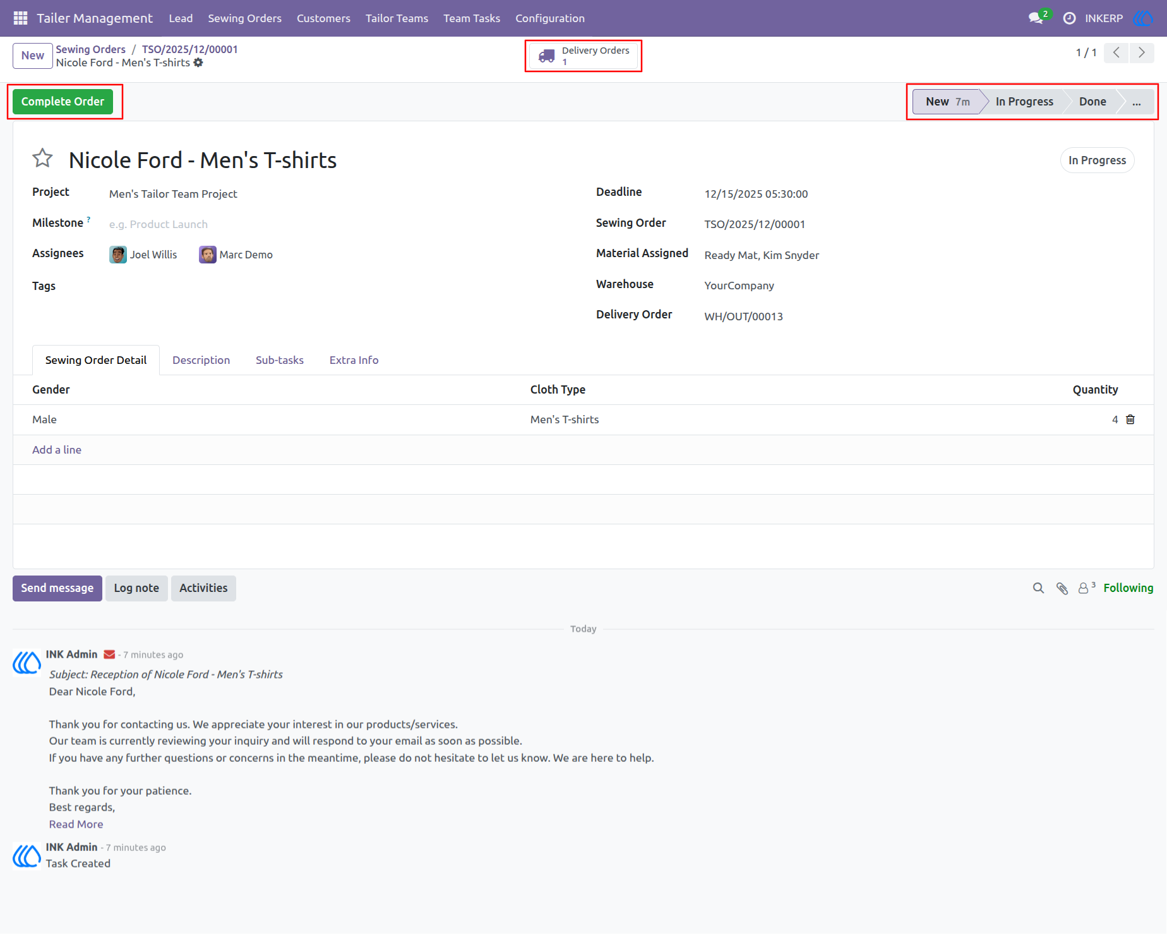Toggle the star priority on task
The image size is (1167, 935).
click(x=42, y=158)
